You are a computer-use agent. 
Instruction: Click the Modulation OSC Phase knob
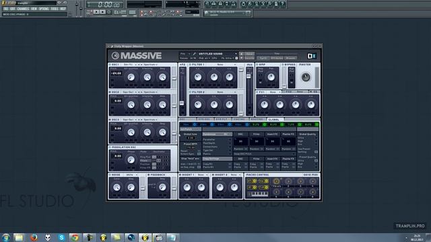[x=131, y=160]
